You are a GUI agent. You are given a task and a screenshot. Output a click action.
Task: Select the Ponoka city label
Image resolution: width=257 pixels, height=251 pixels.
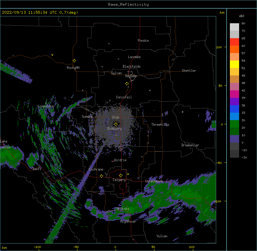pyautogui.click(x=143, y=41)
